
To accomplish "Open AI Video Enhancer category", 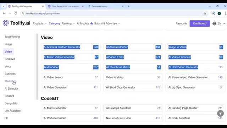I will click(195, 57).
